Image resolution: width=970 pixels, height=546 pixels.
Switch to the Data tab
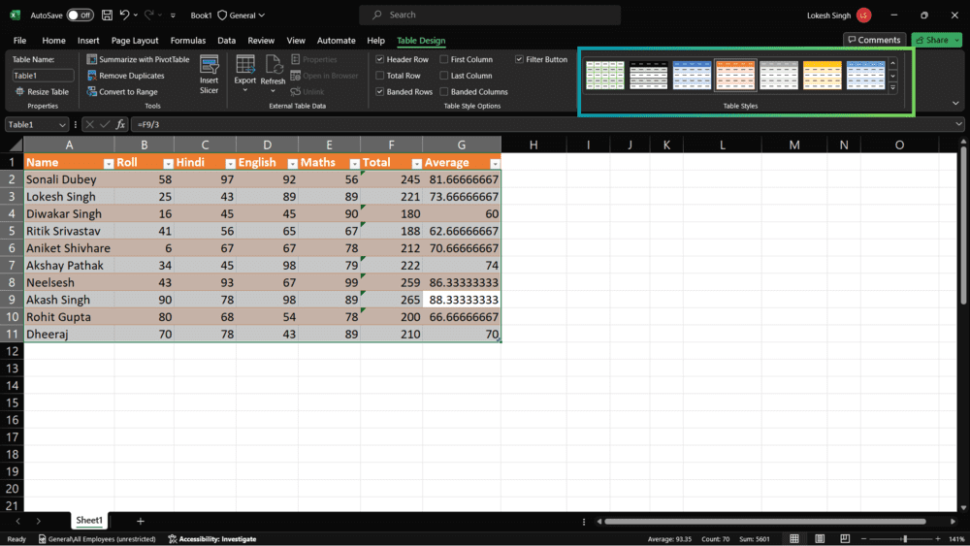[226, 40]
